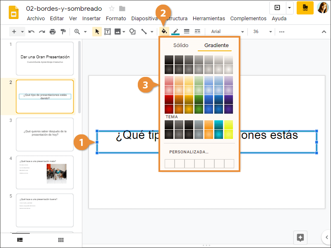This screenshot has height=248, width=331.
Task: Choose the select arrow cursor tool
Action: [x=97, y=32]
